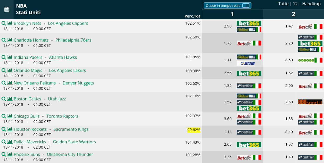
Task: Click the magnifier icon for Indiana Pacers match
Action: 4,57
